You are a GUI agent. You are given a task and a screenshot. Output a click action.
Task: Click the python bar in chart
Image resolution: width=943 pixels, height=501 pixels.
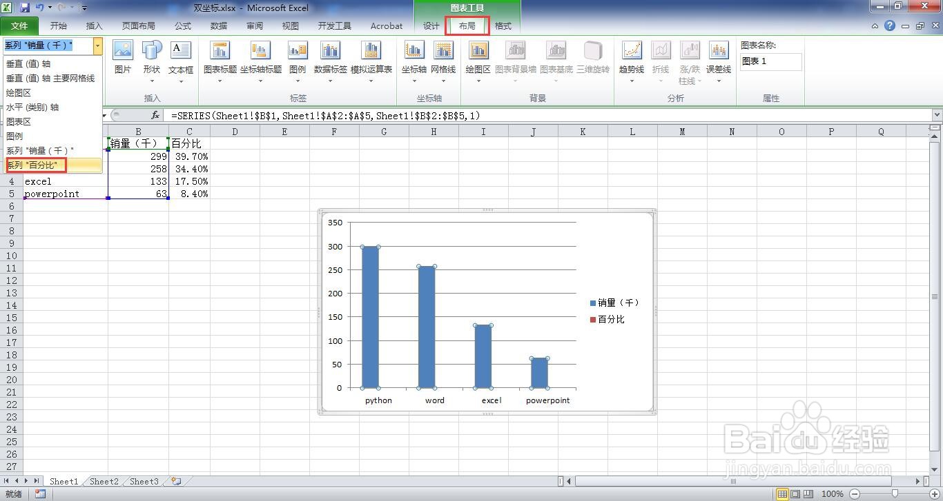tap(371, 317)
